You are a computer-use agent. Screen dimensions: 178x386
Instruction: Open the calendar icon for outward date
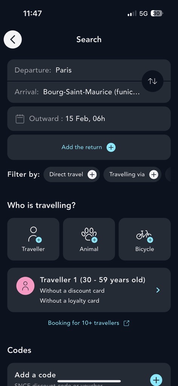click(20, 119)
